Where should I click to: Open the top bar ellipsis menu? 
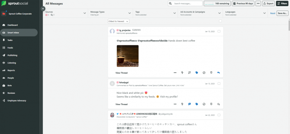point(258,4)
